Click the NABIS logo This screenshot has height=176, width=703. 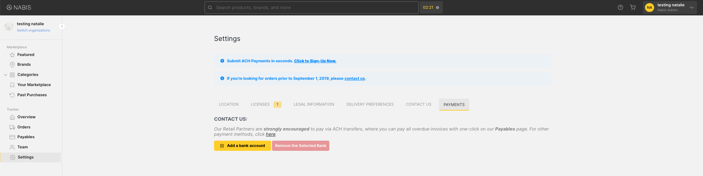pyautogui.click(x=19, y=7)
